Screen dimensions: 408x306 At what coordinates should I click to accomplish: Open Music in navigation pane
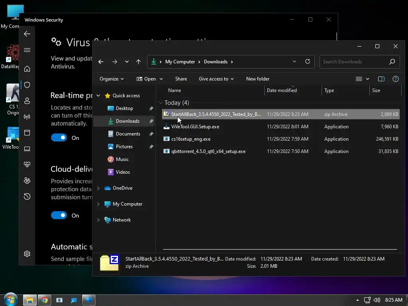(x=122, y=159)
